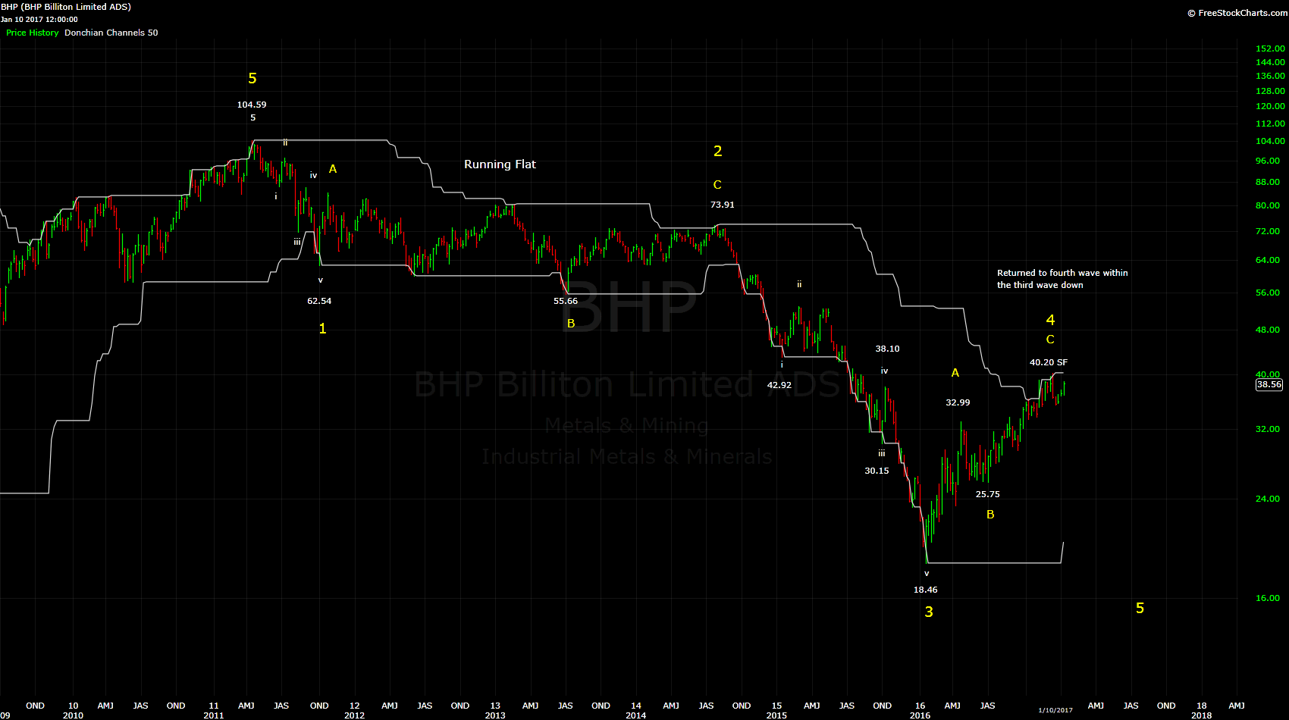The width and height of the screenshot is (1289, 720).
Task: Click the Jan 10 2017 12:00:00 timestamp
Action: coord(39,20)
